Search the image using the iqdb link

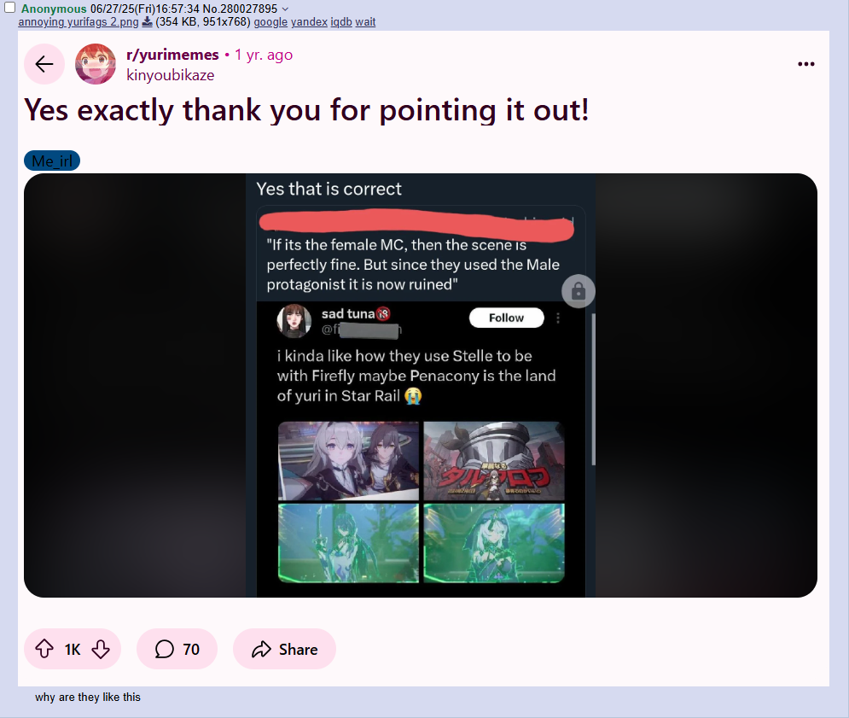[x=341, y=21]
